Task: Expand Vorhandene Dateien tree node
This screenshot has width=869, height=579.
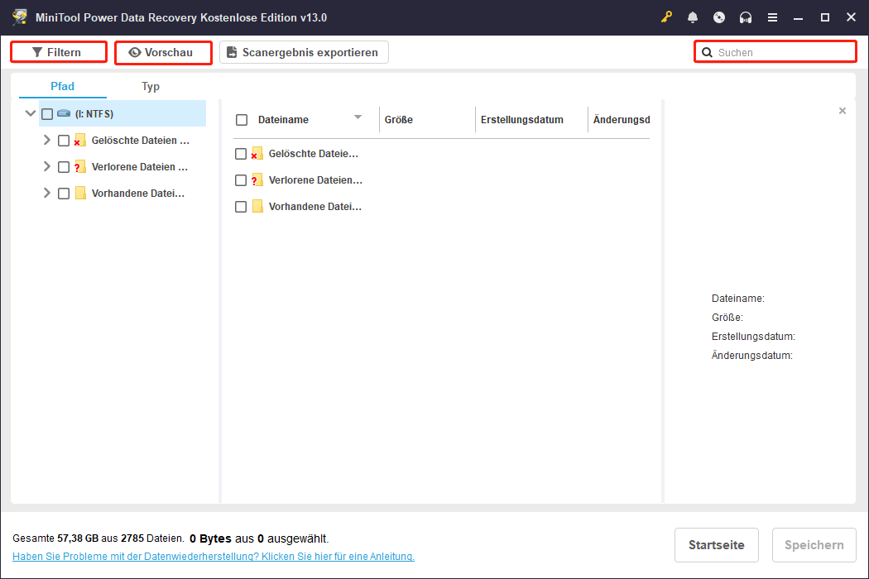Action: (47, 193)
